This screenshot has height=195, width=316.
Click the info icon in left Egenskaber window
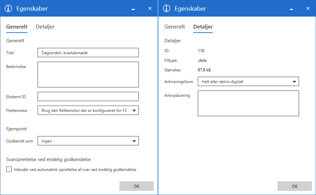coord(8,9)
